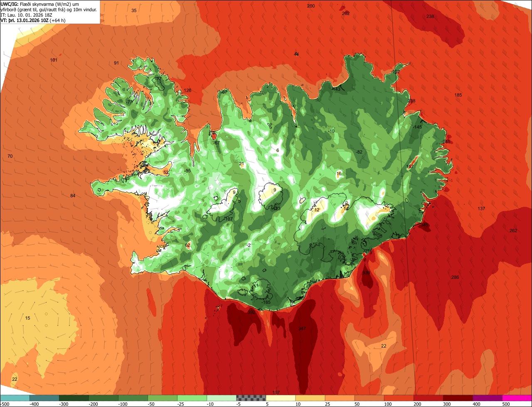This screenshot has height=407, width=532.
Task: Click the dark teal legend swatch labeled -400
Action: [44, 398]
